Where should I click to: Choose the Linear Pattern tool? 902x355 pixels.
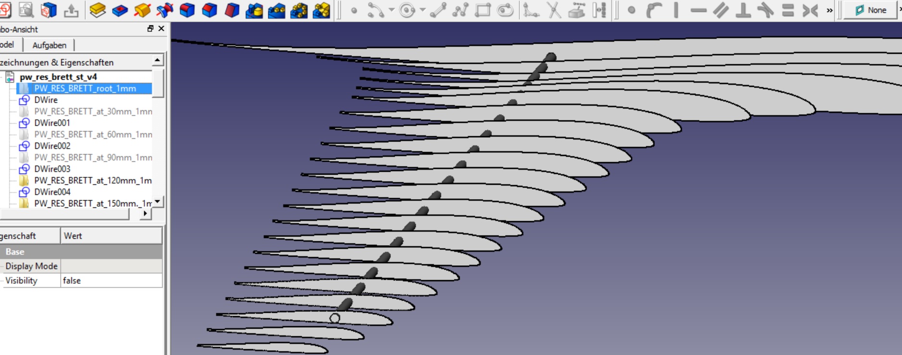coord(276,10)
